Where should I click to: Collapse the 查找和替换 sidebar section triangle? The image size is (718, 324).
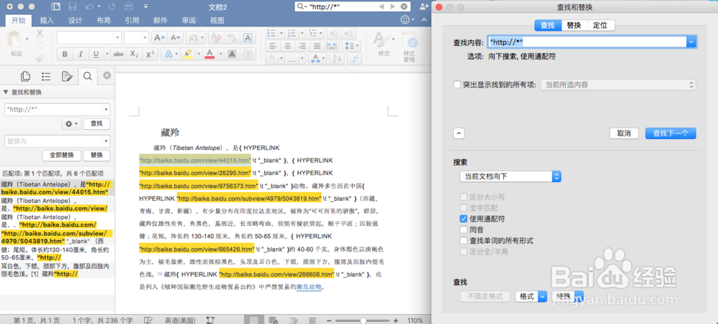6,92
